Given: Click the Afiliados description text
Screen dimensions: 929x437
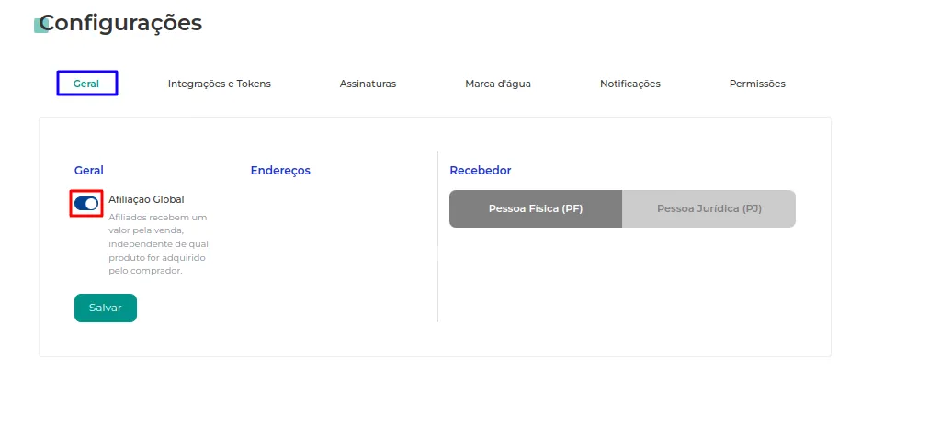Looking at the screenshot, I should click(x=159, y=244).
